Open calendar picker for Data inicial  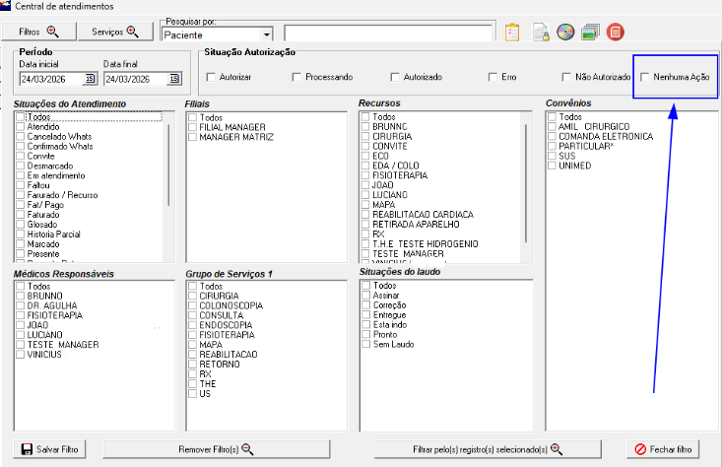[x=90, y=79]
